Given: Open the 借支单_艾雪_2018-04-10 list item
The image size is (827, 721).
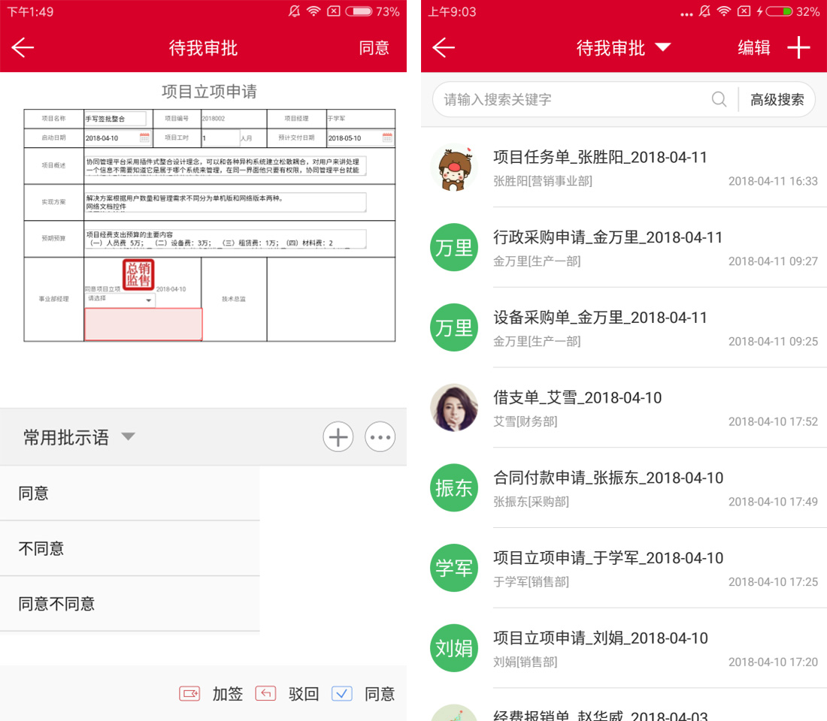Looking at the screenshot, I should pyautogui.click(x=624, y=407).
